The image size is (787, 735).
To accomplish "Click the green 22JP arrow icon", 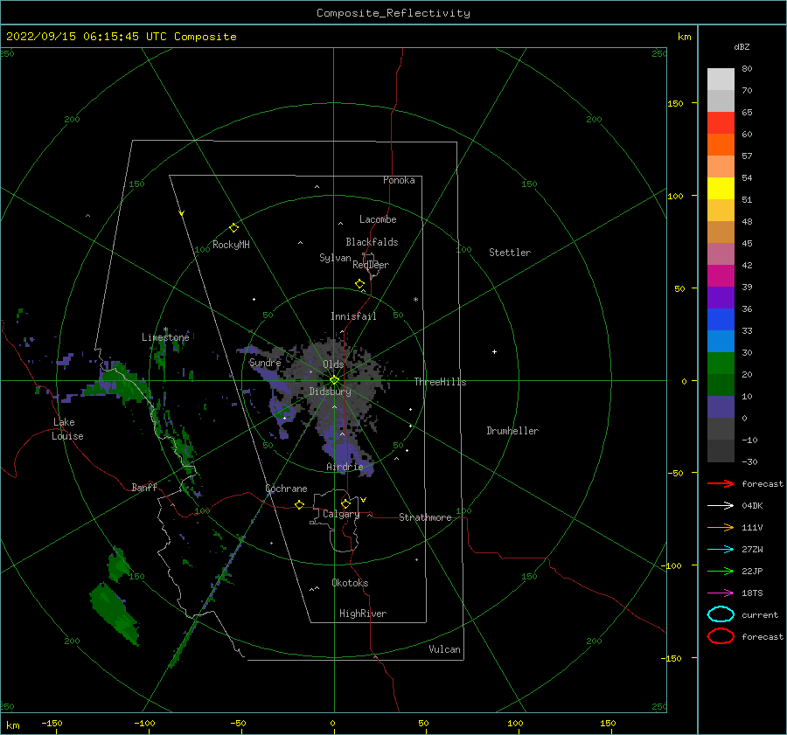I will pos(721,571).
